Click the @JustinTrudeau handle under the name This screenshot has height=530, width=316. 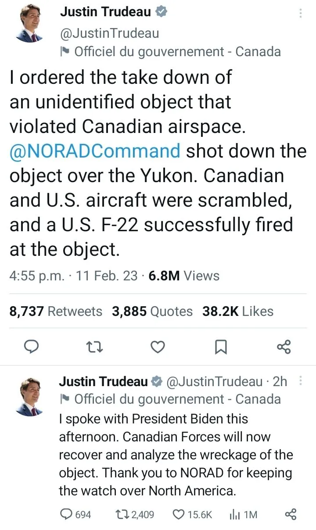pyautogui.click(x=109, y=33)
